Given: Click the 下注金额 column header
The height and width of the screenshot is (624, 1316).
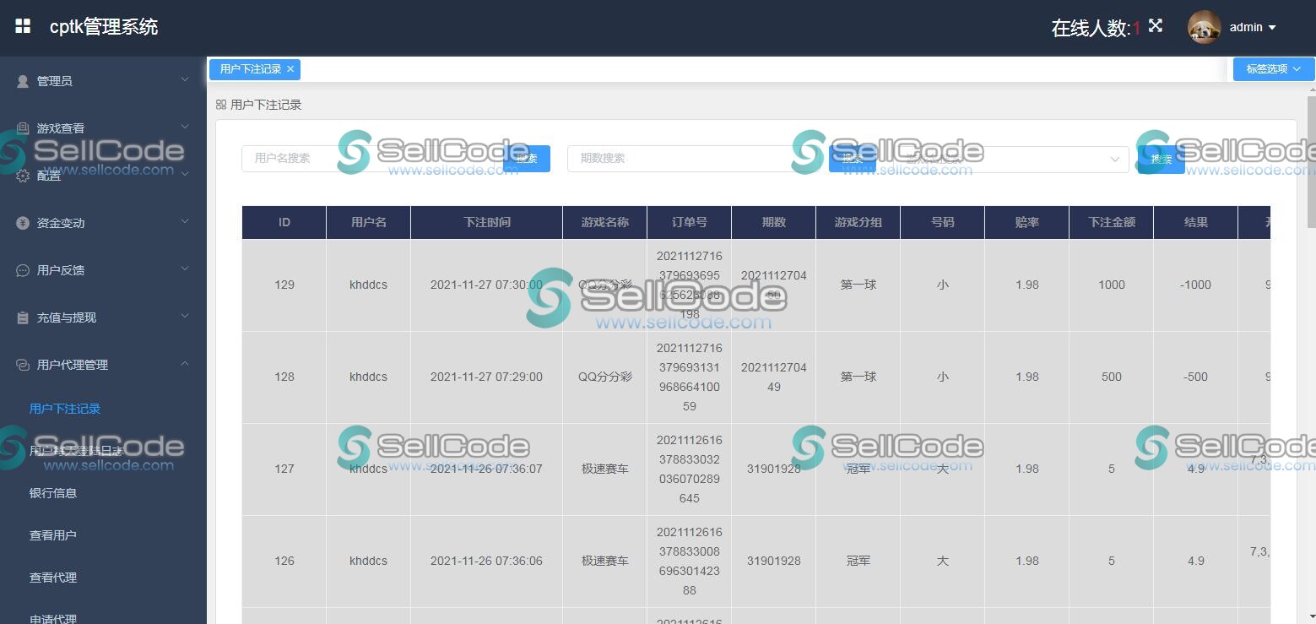Looking at the screenshot, I should click(x=1112, y=222).
